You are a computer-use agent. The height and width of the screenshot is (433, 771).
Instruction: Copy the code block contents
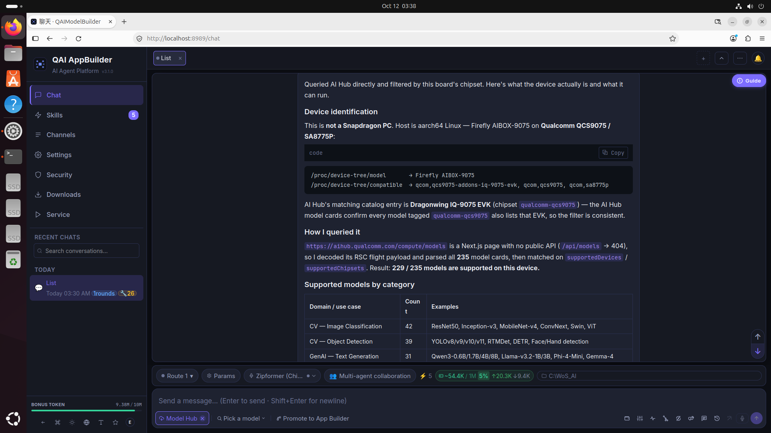pos(613,153)
